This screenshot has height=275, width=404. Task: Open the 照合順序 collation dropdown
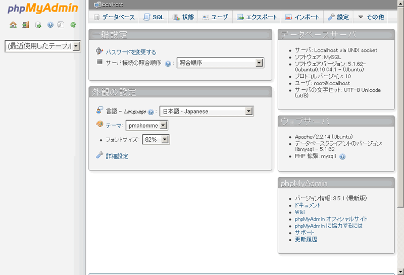(220, 63)
